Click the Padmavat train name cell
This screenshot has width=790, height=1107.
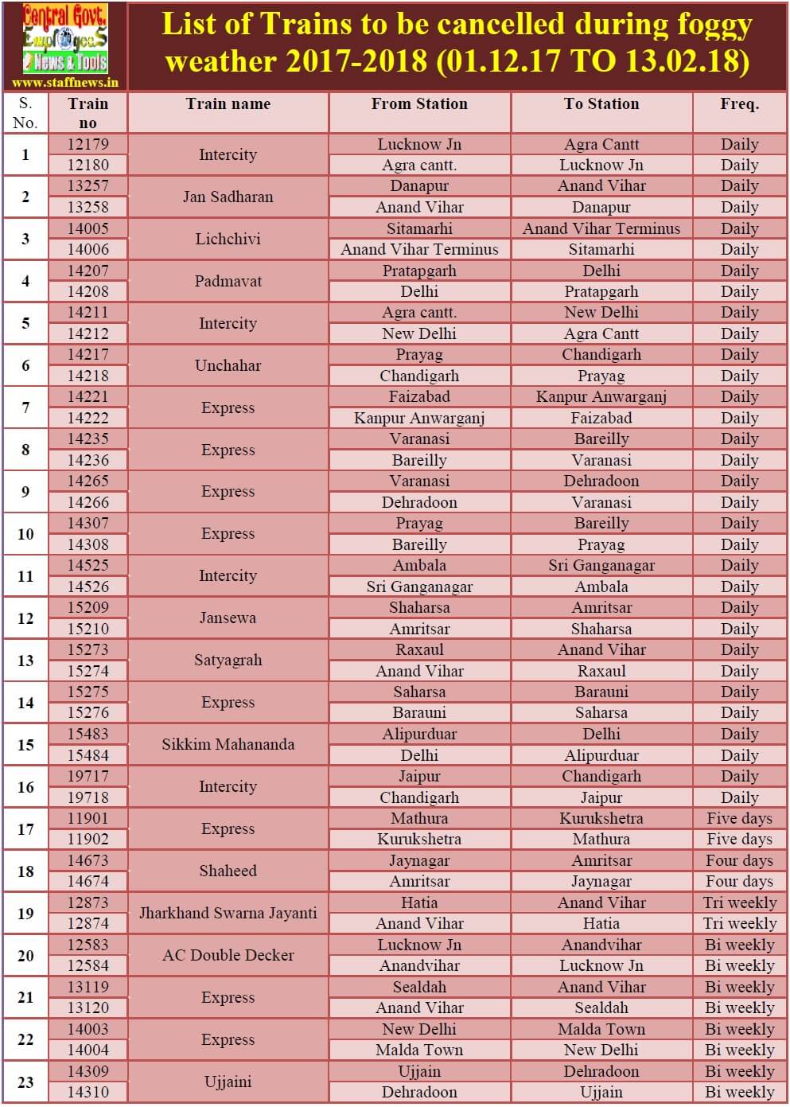(x=228, y=281)
